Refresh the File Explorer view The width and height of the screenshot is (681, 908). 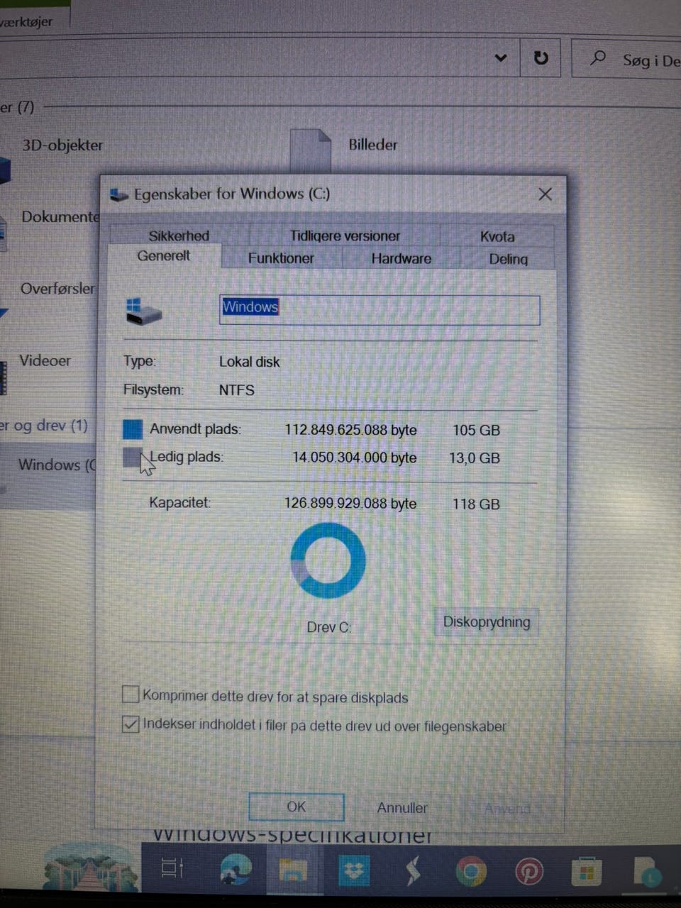541,57
